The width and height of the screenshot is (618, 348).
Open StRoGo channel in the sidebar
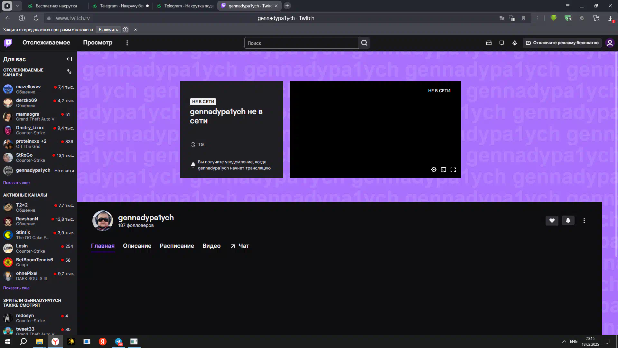(39, 158)
